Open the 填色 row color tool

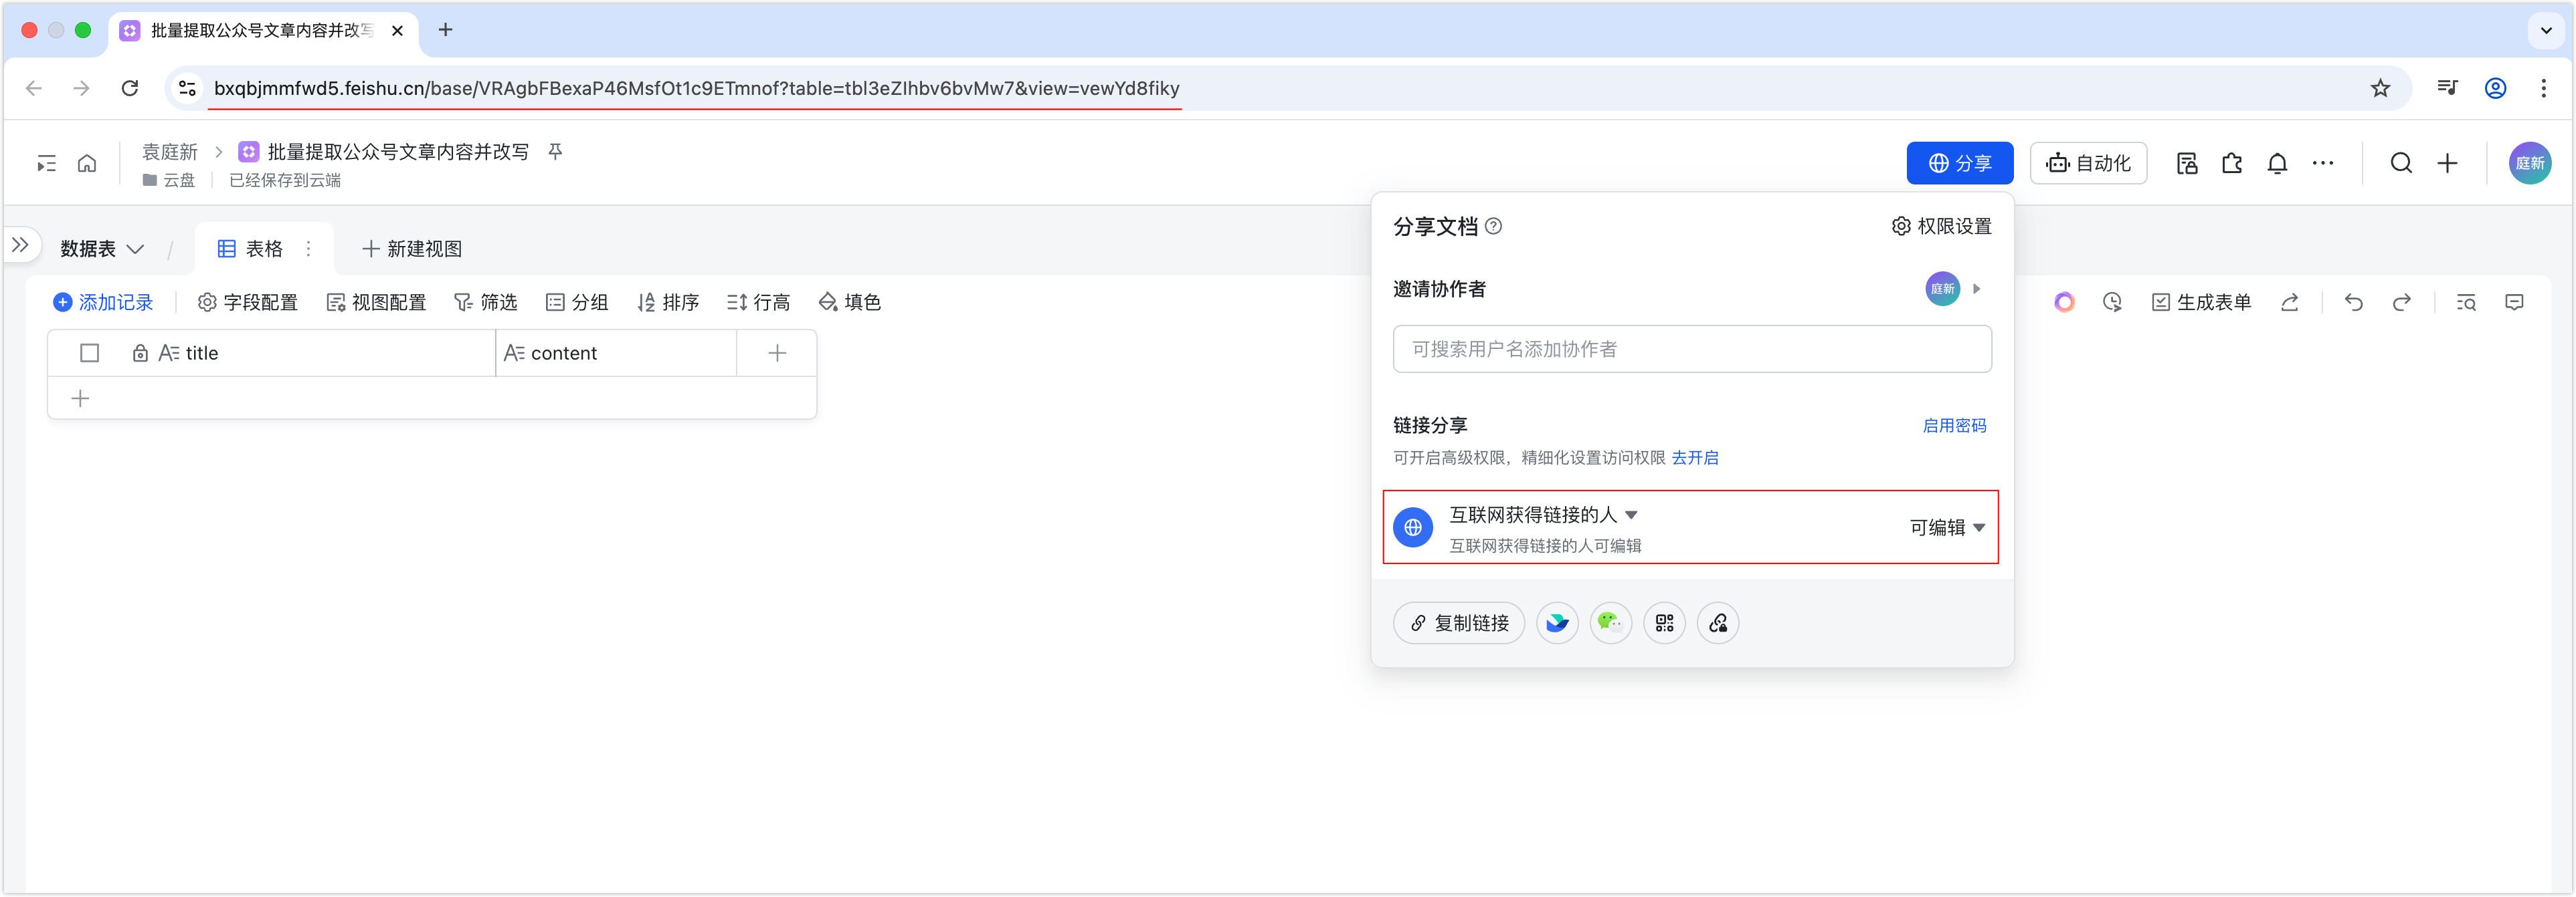point(850,303)
